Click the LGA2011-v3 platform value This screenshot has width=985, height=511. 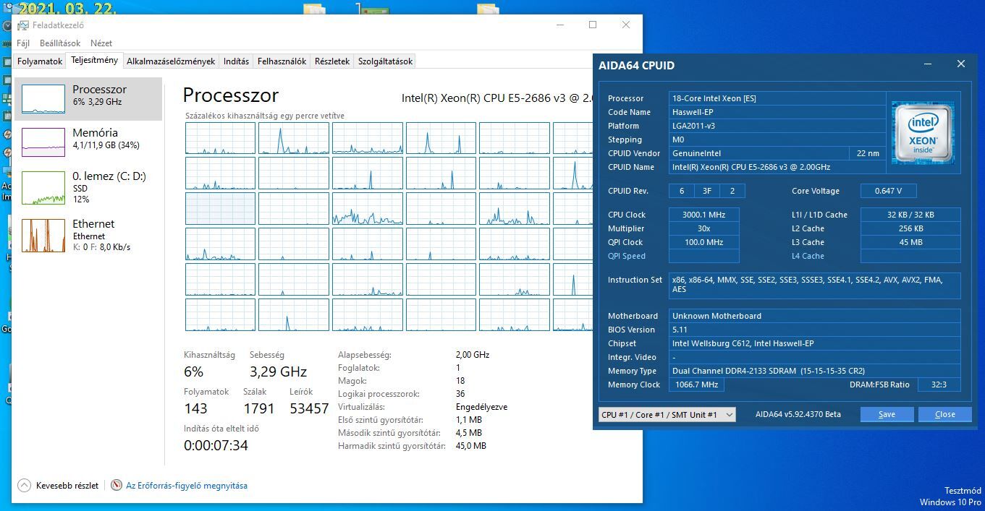click(777, 126)
